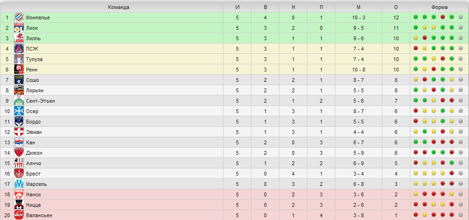The height and width of the screenshot is (220, 469).
Task: Click the Бордо team badge
Action: coord(19,122)
